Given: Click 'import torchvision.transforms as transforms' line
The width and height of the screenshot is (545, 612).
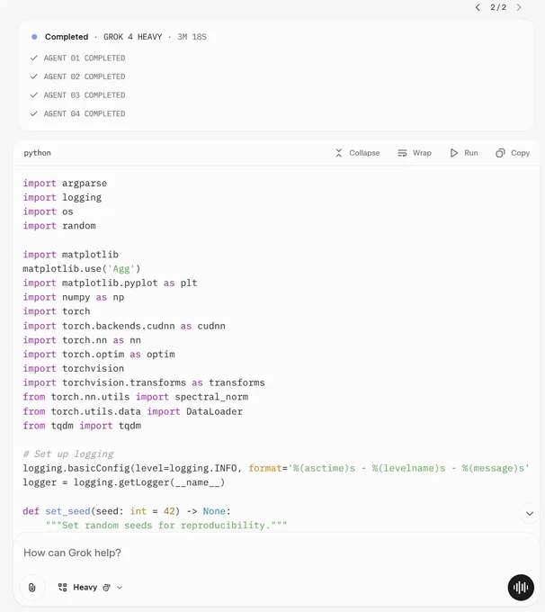Looking at the screenshot, I should 144,382.
